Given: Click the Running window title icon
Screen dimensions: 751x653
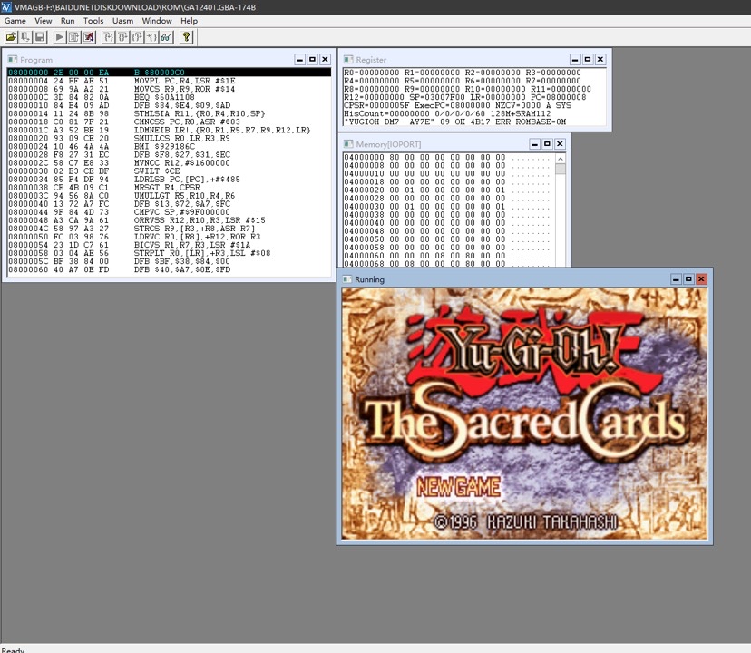Looking at the screenshot, I should (347, 279).
